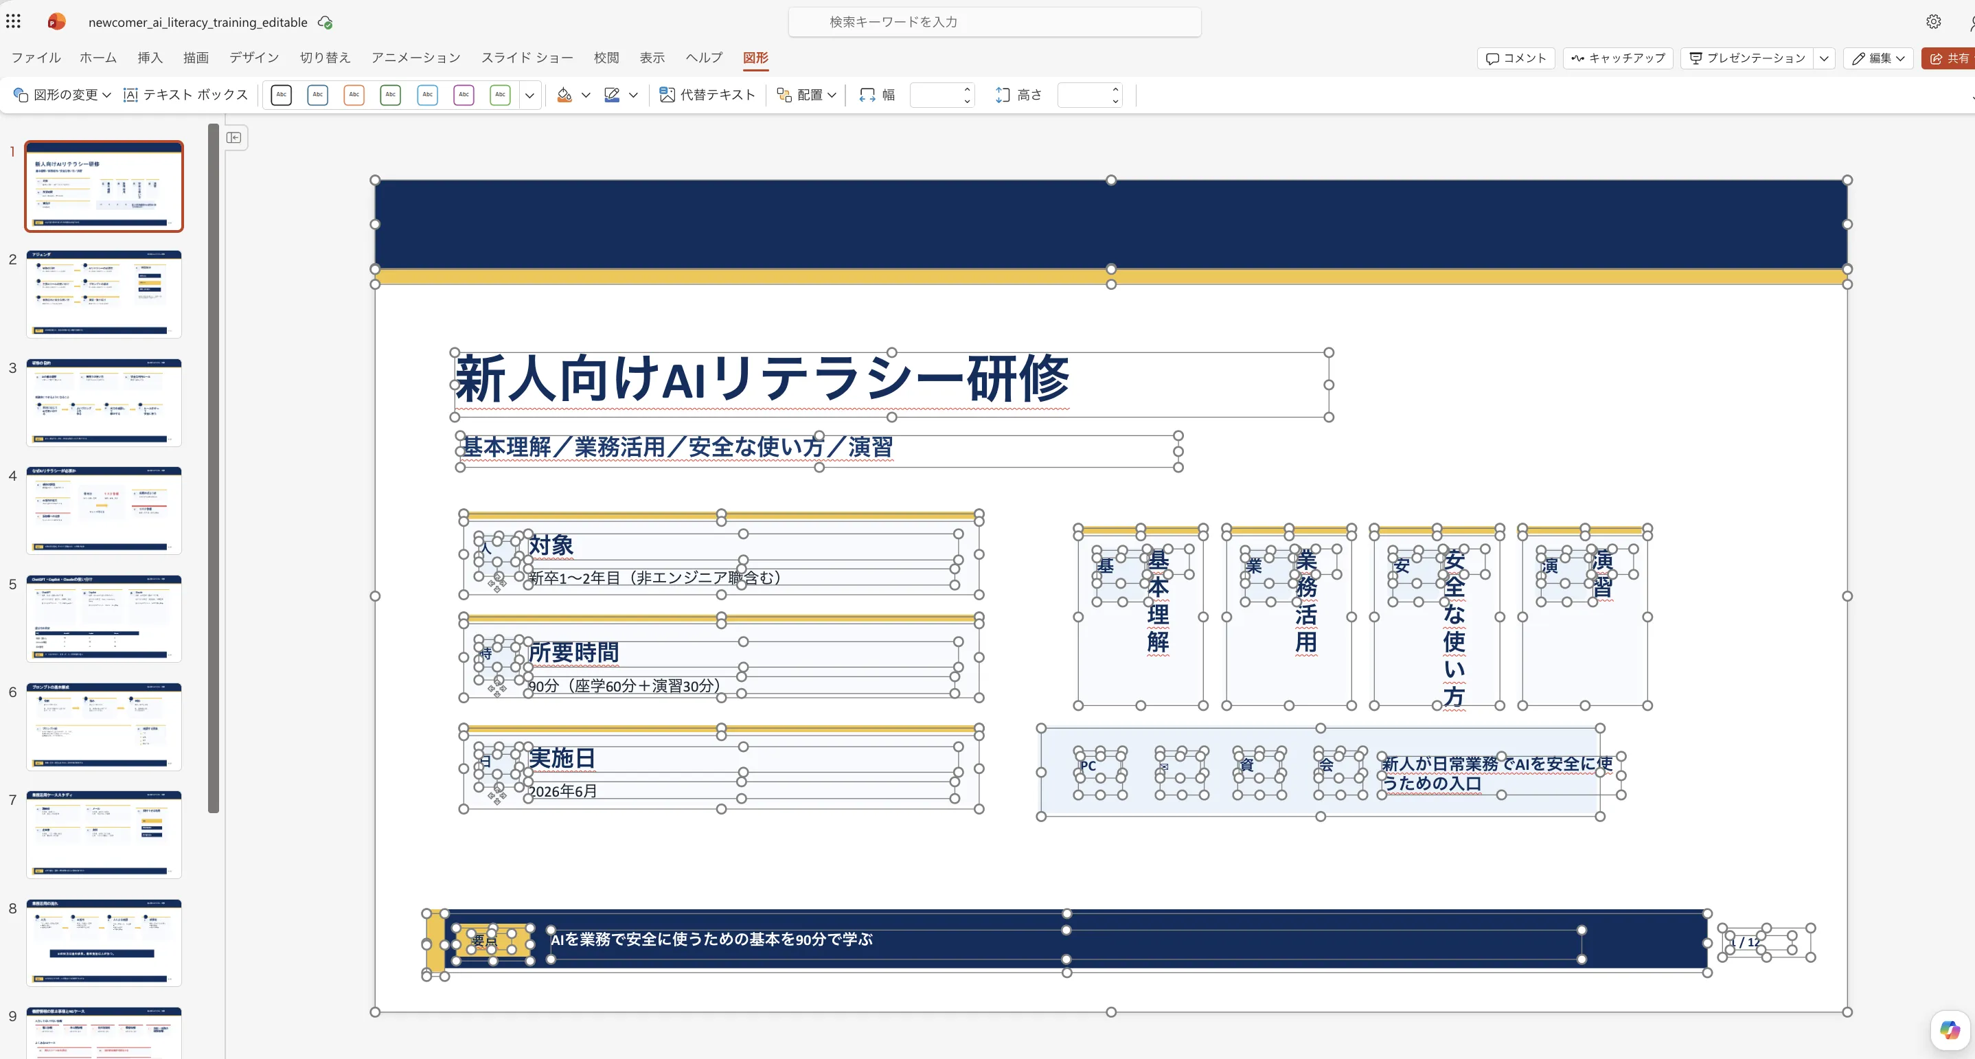Apply the purple outline shape style
The height and width of the screenshot is (1059, 1975).
tap(464, 94)
